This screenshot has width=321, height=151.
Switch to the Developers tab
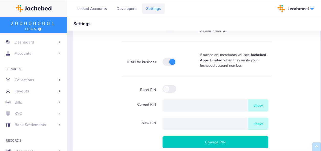click(127, 9)
